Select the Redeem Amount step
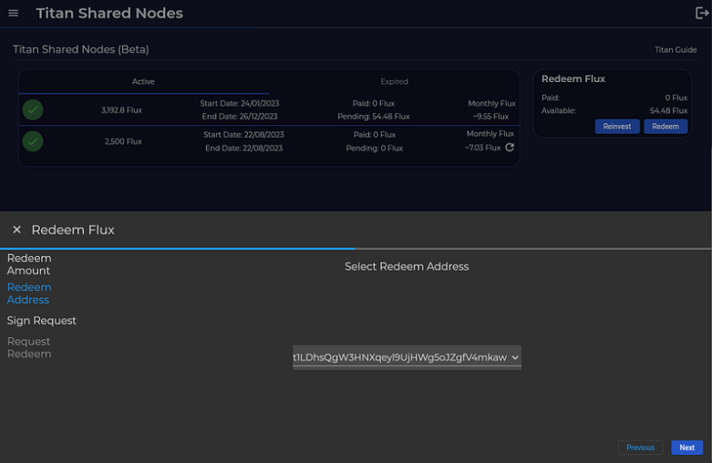Screen dimensions: 712x463 29,264
